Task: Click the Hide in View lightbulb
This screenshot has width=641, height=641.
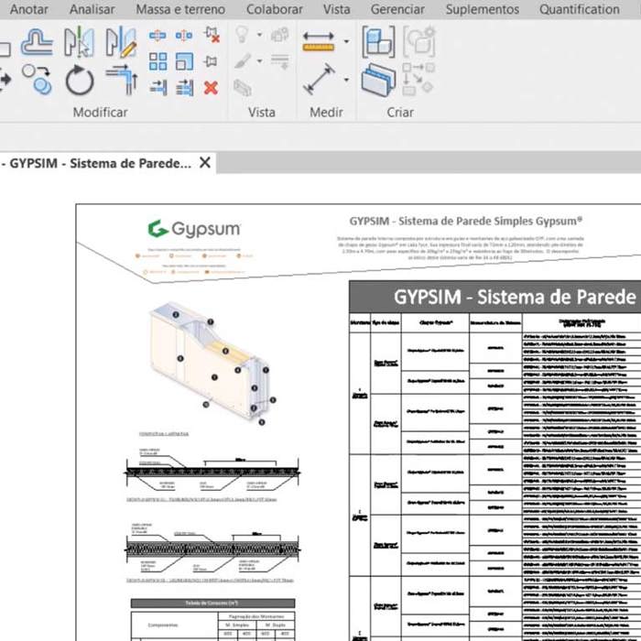Action: [242, 35]
